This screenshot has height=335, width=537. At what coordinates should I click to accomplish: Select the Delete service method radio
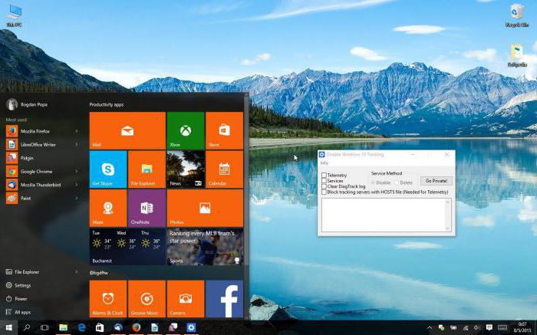397,182
